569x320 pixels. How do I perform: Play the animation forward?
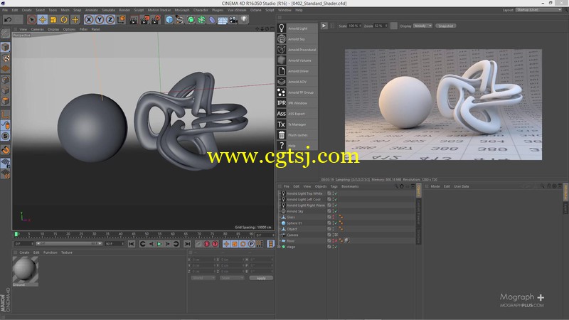(x=159, y=244)
